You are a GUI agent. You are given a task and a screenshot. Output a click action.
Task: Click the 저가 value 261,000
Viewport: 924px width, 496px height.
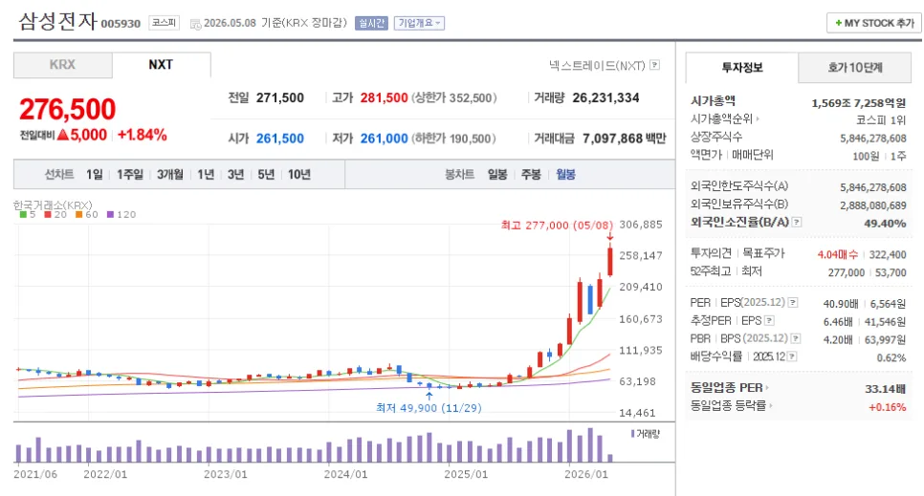pyautogui.click(x=385, y=139)
